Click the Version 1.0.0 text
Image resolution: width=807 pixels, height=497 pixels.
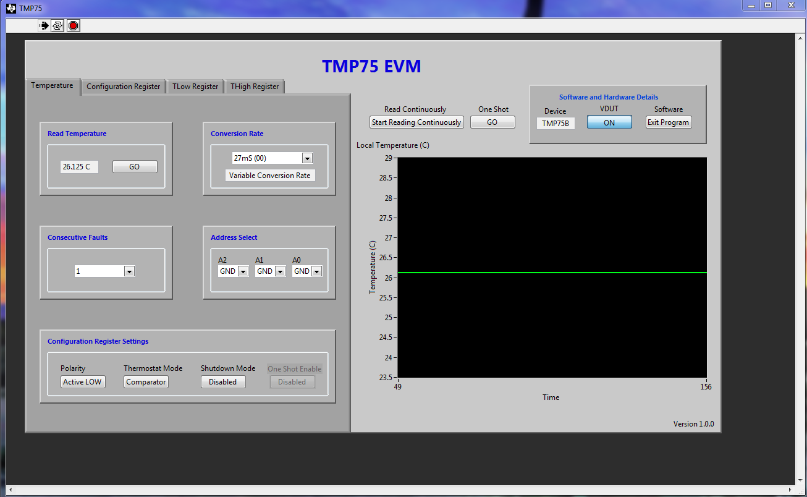click(693, 424)
